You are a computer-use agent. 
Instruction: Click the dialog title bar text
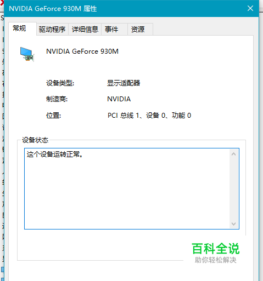click(53, 9)
